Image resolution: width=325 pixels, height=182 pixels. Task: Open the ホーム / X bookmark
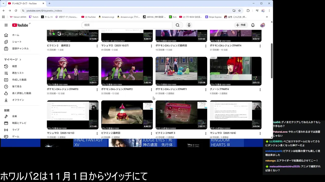click(47, 17)
